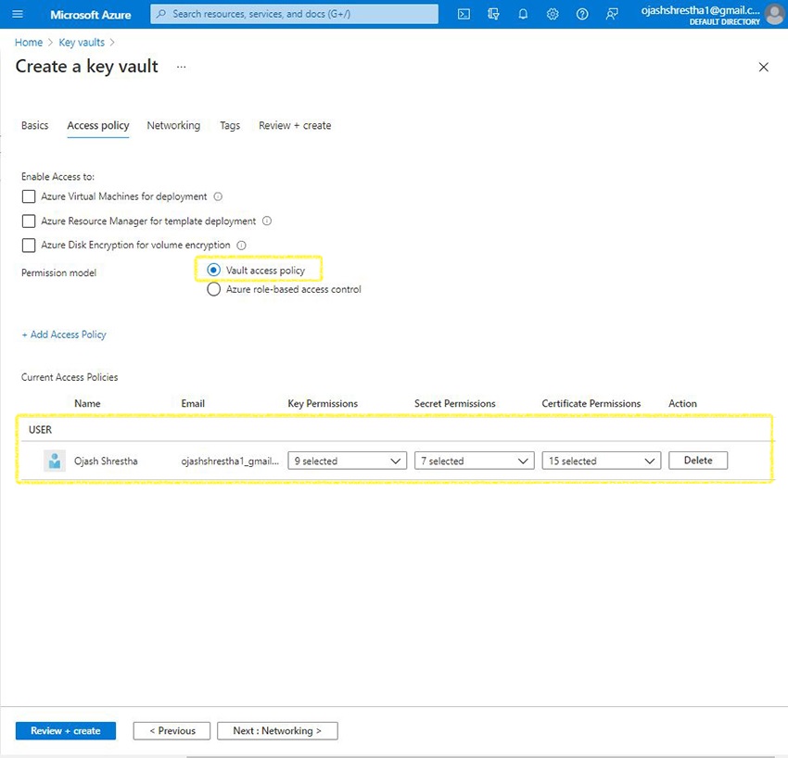Viewport: 788px width, 758px height.
Task: Click the Secret Permissions column header
Action: (455, 403)
